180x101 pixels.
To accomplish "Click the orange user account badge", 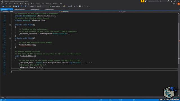I will 179,4.
